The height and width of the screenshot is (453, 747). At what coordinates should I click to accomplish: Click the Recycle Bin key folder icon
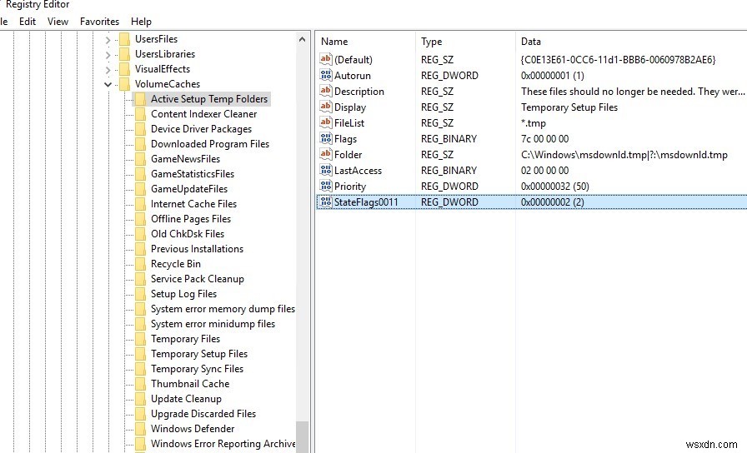140,264
